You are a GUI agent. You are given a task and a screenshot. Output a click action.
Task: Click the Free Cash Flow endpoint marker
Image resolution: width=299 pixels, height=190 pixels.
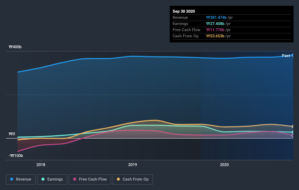tap(293, 136)
